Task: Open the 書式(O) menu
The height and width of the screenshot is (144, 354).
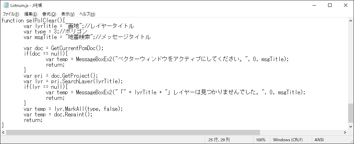Action: [x=49, y=14]
